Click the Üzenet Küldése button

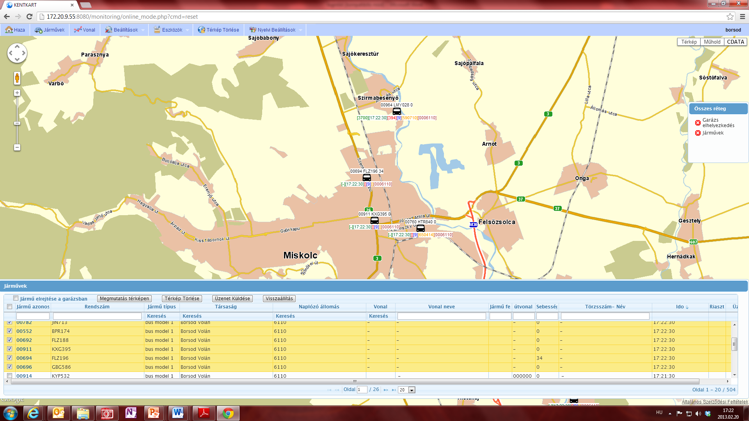pyautogui.click(x=233, y=299)
